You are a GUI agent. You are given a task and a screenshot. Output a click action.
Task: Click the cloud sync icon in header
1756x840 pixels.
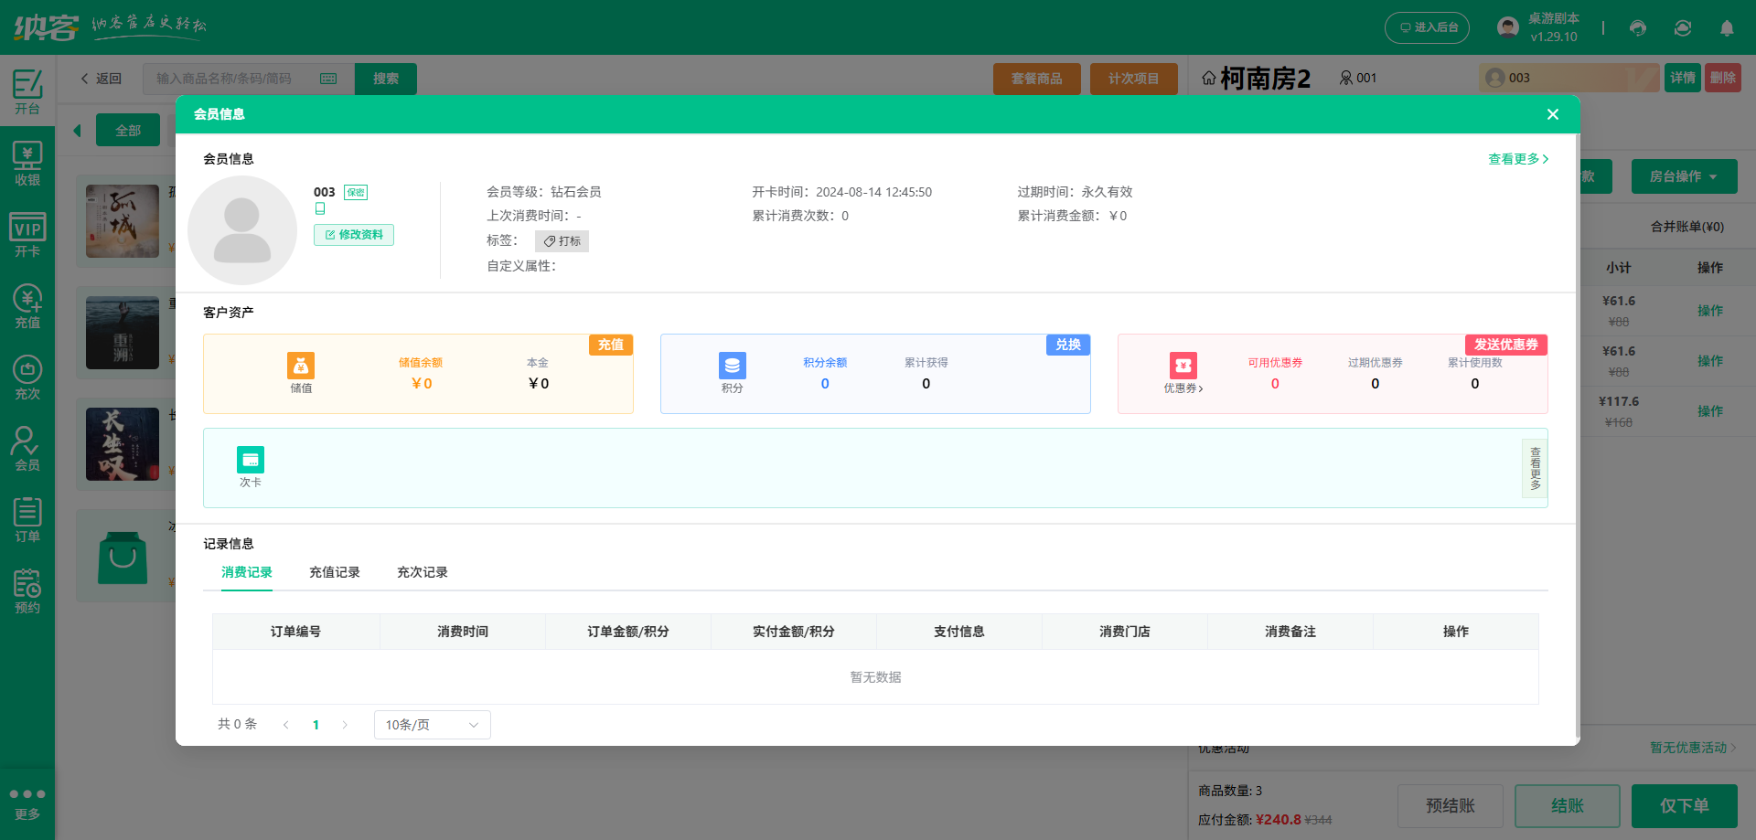(1683, 27)
